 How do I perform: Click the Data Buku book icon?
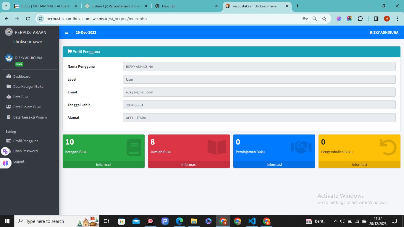click(9, 97)
